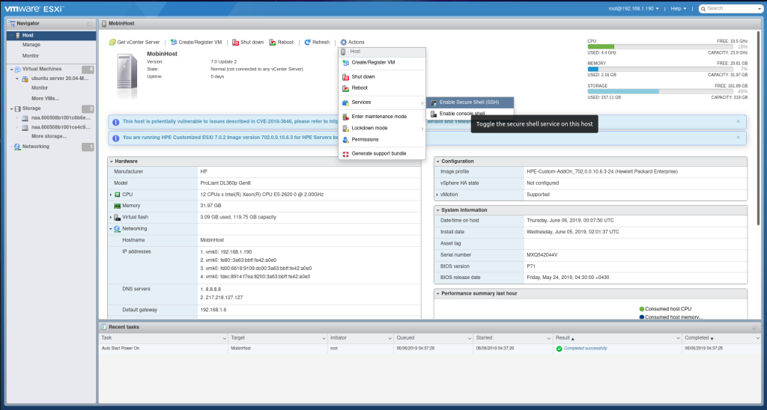
Task: Dismiss HPE Customized ESXi image notice
Action: point(738,138)
